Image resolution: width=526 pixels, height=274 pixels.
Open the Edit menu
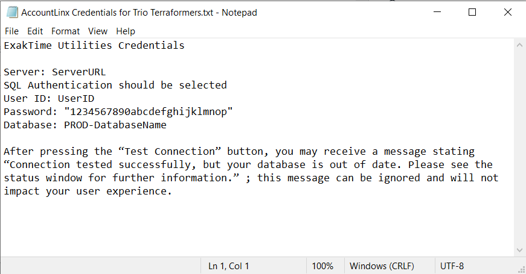pyautogui.click(x=35, y=31)
